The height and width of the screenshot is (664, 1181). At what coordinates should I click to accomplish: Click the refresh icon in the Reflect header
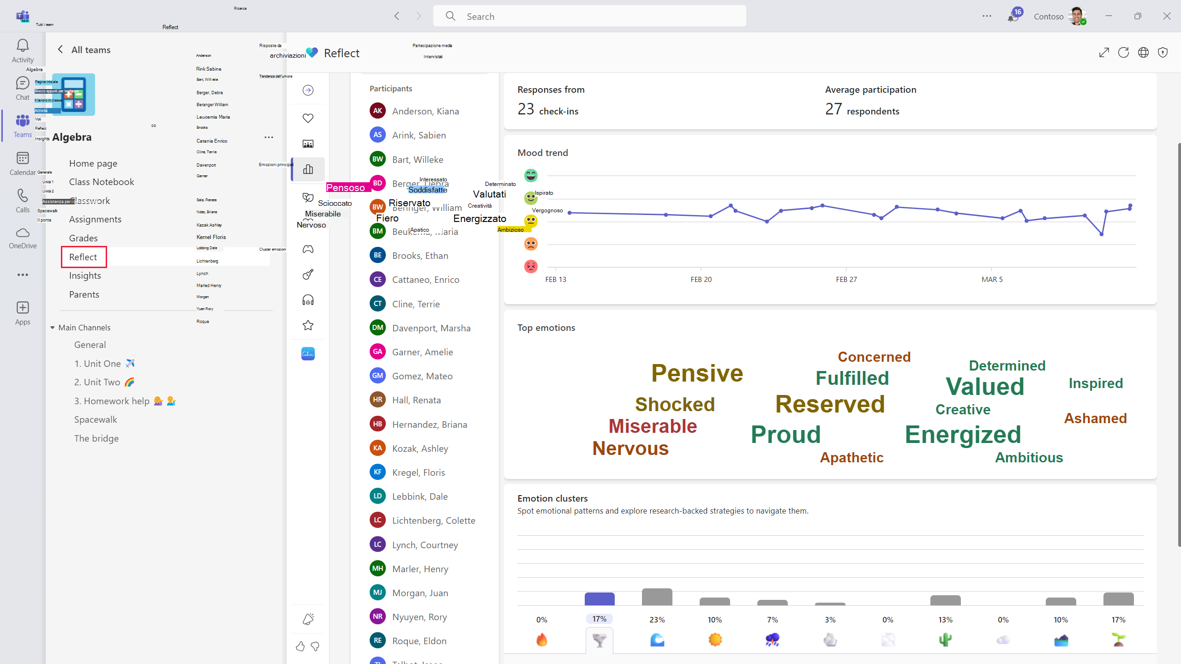coord(1123,53)
